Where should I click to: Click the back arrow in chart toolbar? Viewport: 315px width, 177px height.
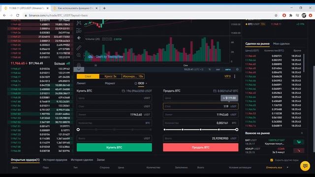tap(79, 38)
